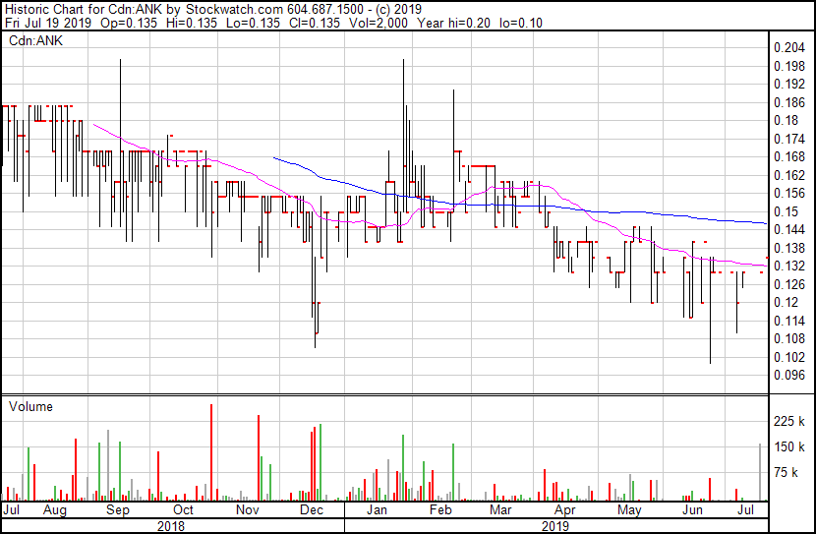816x534 pixels.
Task: Click the 0.114 price axis label
Action: tap(788, 321)
